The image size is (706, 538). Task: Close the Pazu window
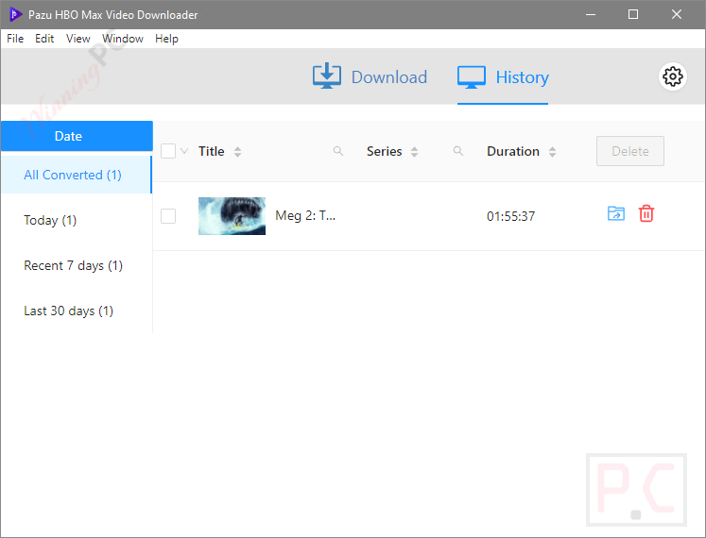(x=677, y=14)
